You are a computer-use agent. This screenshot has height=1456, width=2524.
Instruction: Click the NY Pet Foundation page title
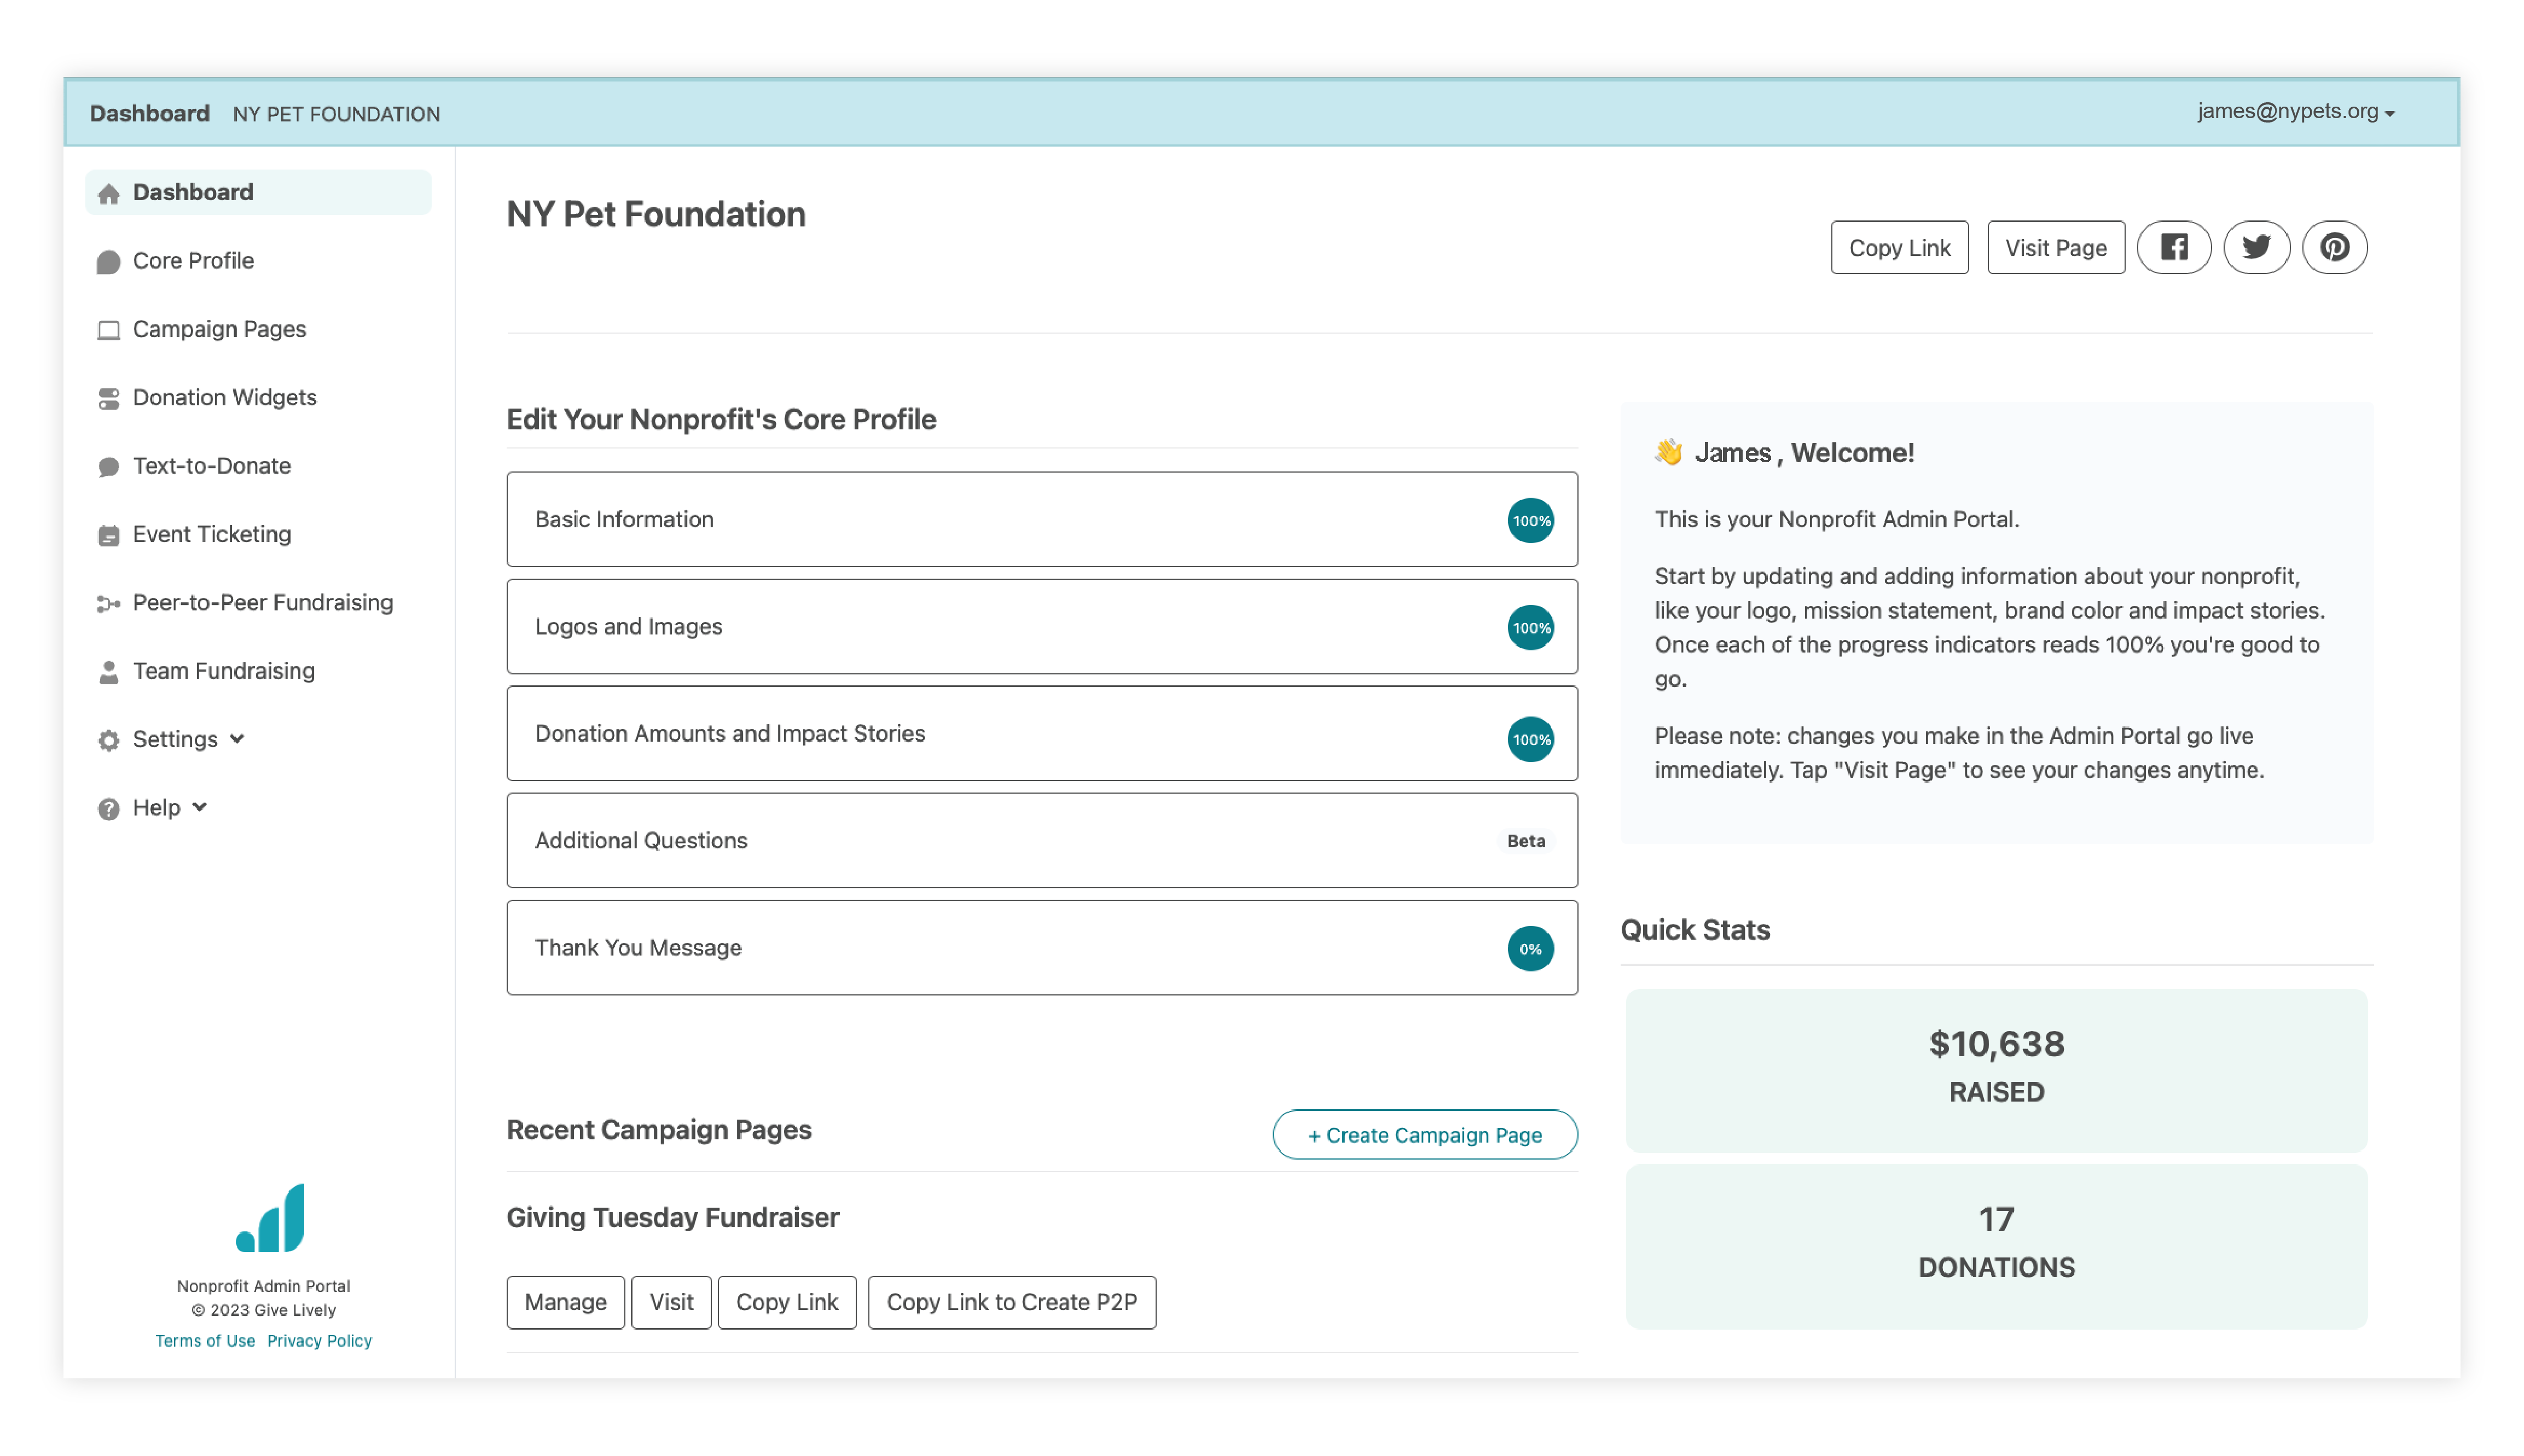(x=655, y=214)
